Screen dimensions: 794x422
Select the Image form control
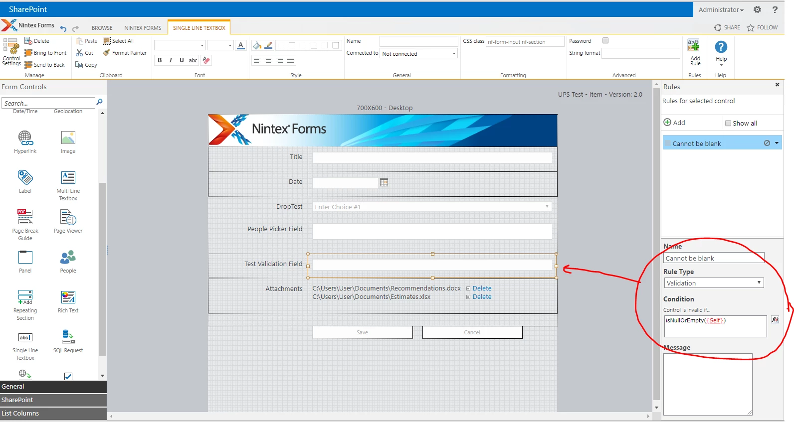[x=68, y=142]
